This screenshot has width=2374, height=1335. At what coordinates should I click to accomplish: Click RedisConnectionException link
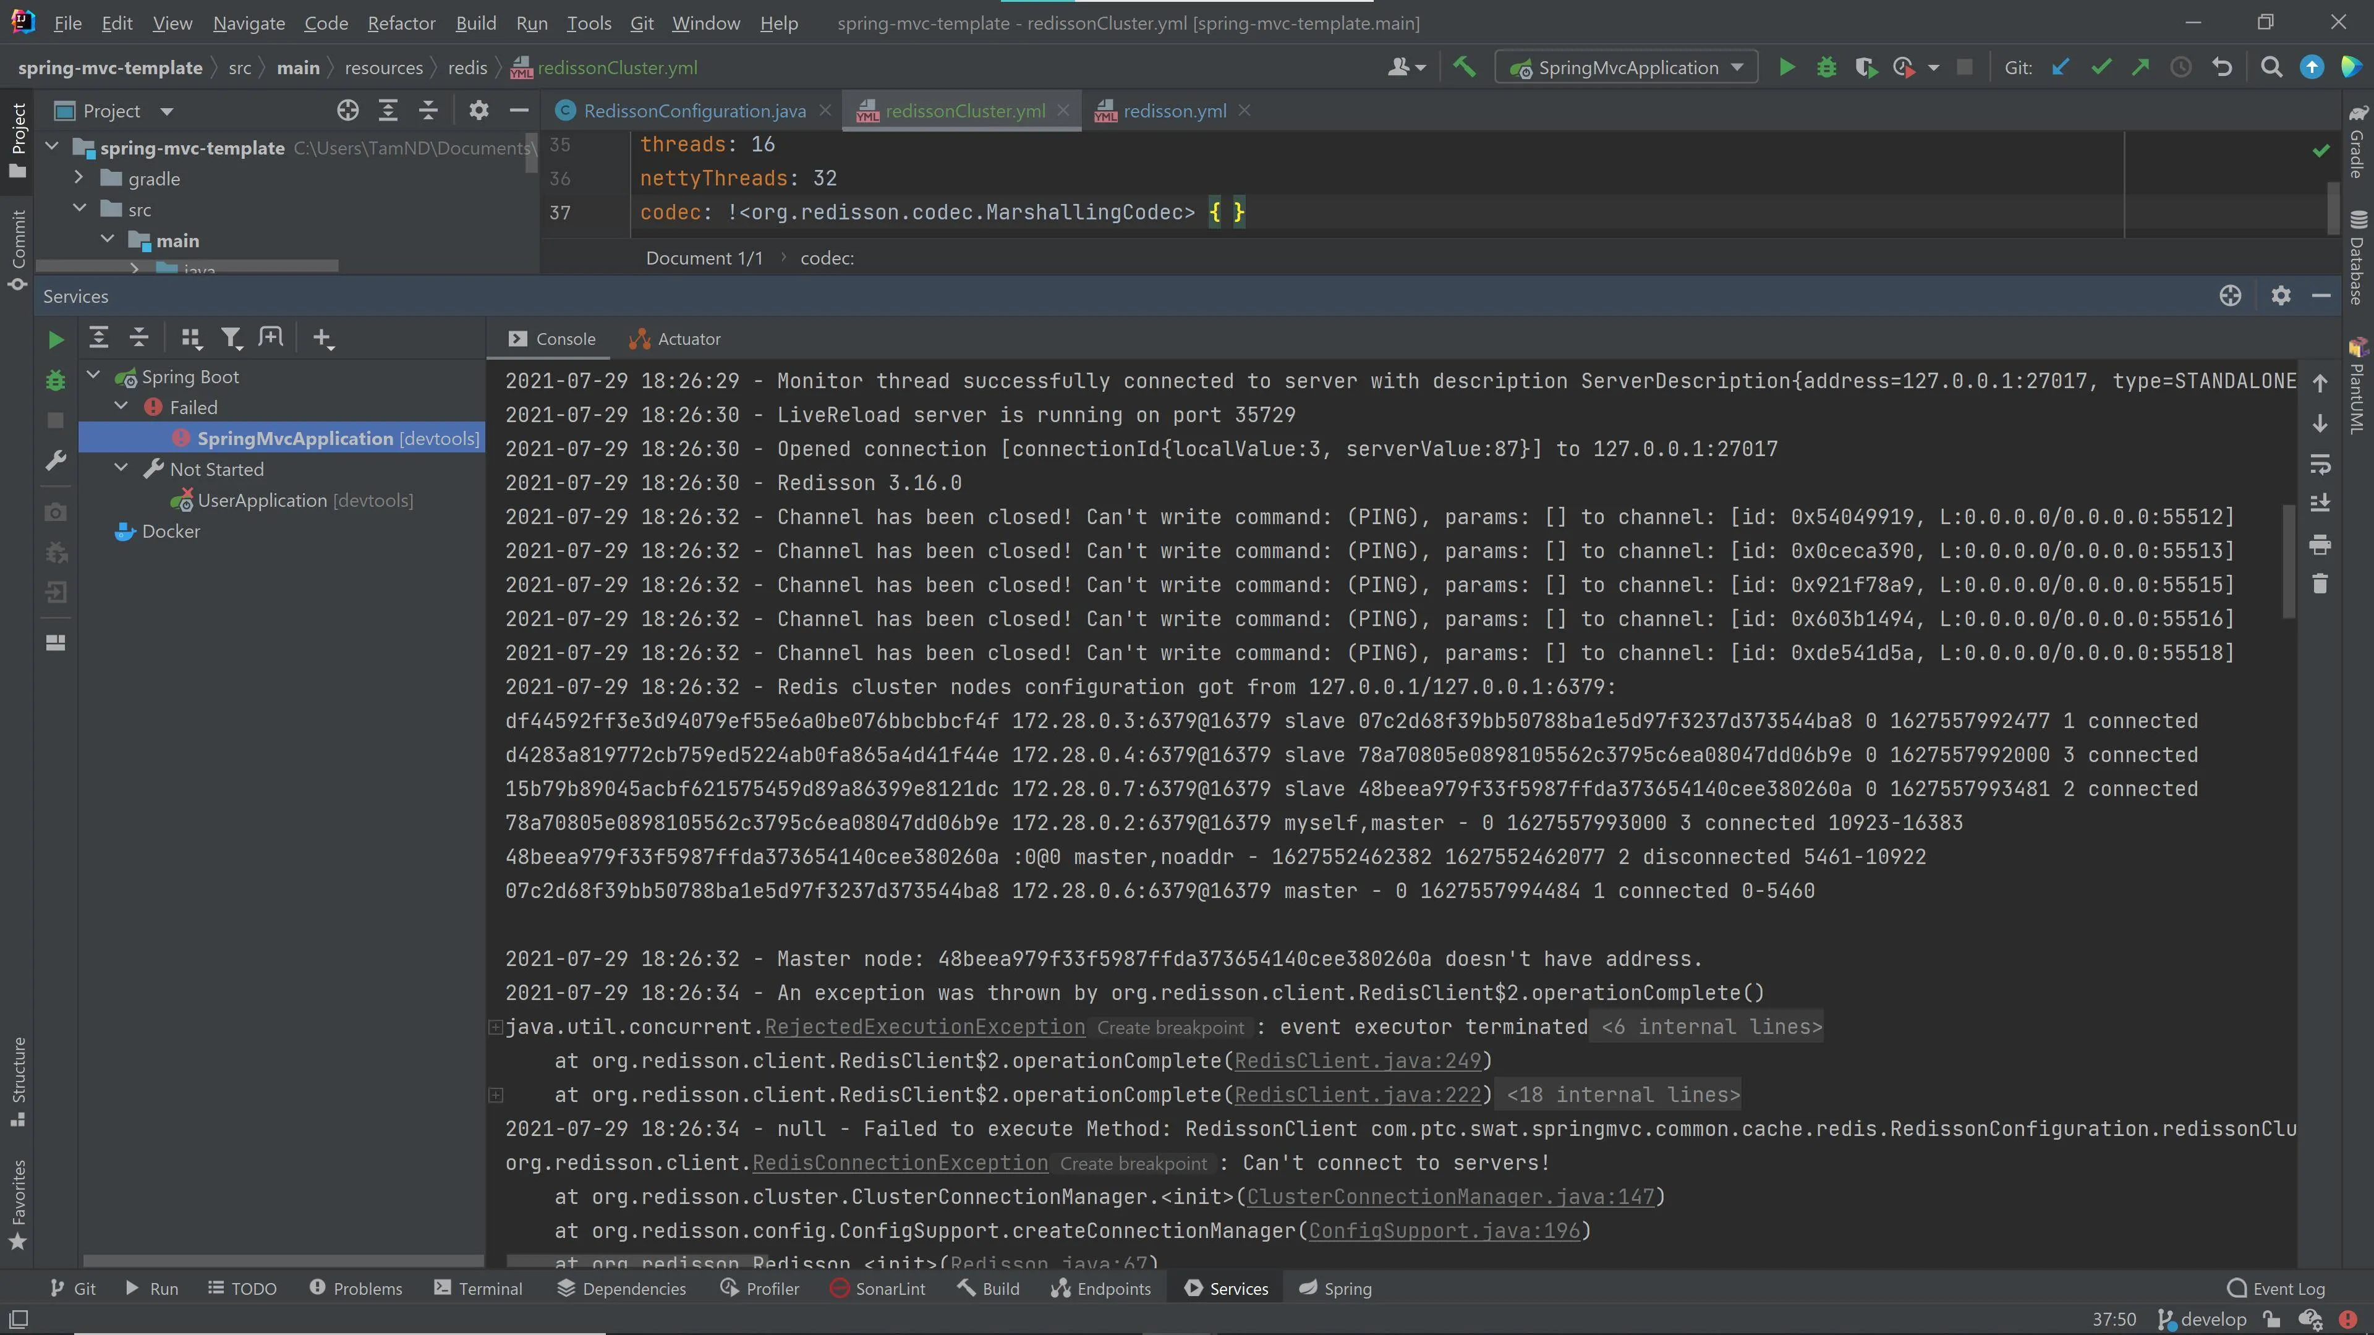(x=900, y=1163)
